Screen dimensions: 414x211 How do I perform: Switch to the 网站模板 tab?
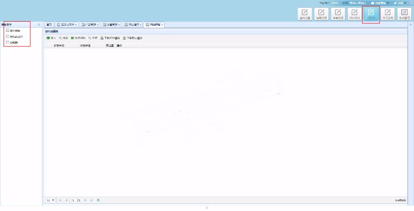tap(155, 24)
